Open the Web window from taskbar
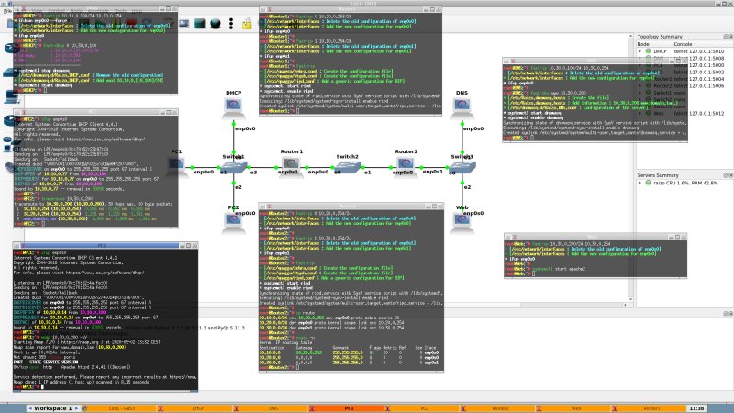This screenshot has height=413, width=734. [x=576, y=407]
